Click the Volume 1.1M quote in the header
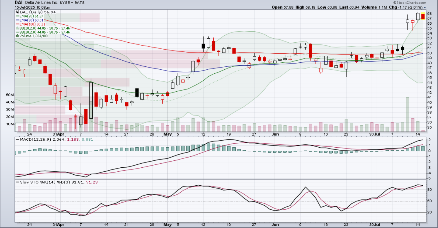This screenshot has width=438, height=228. point(374,7)
